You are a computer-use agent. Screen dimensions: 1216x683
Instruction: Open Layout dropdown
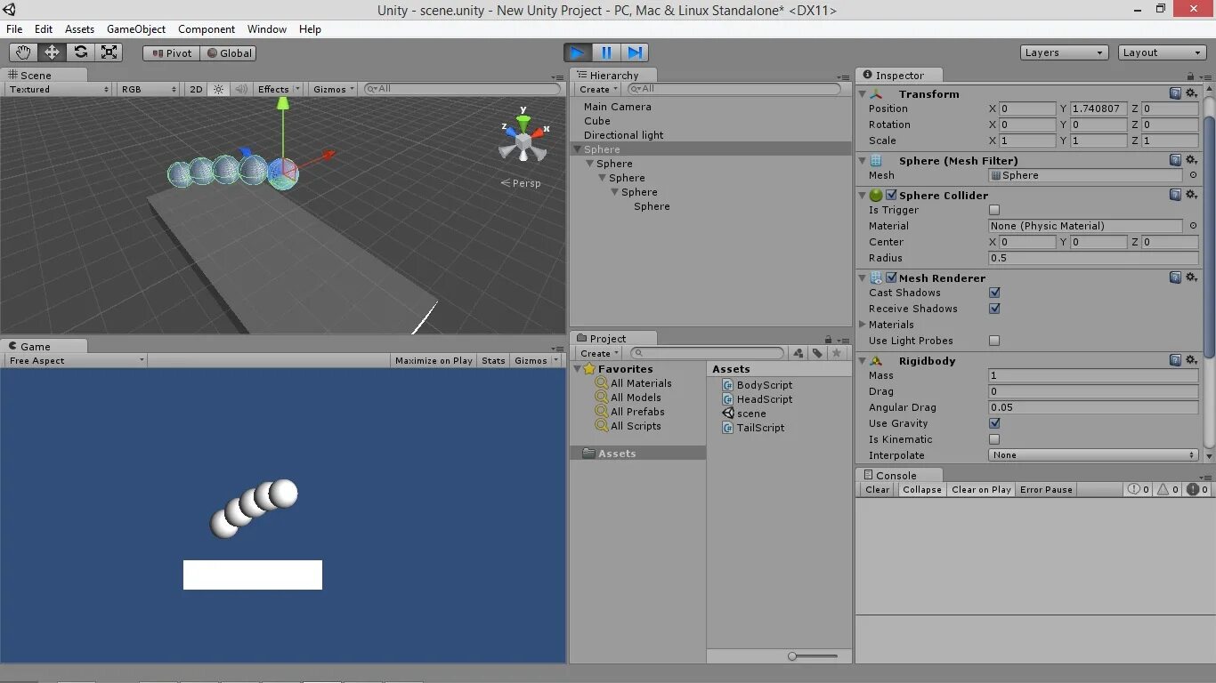coord(1163,52)
